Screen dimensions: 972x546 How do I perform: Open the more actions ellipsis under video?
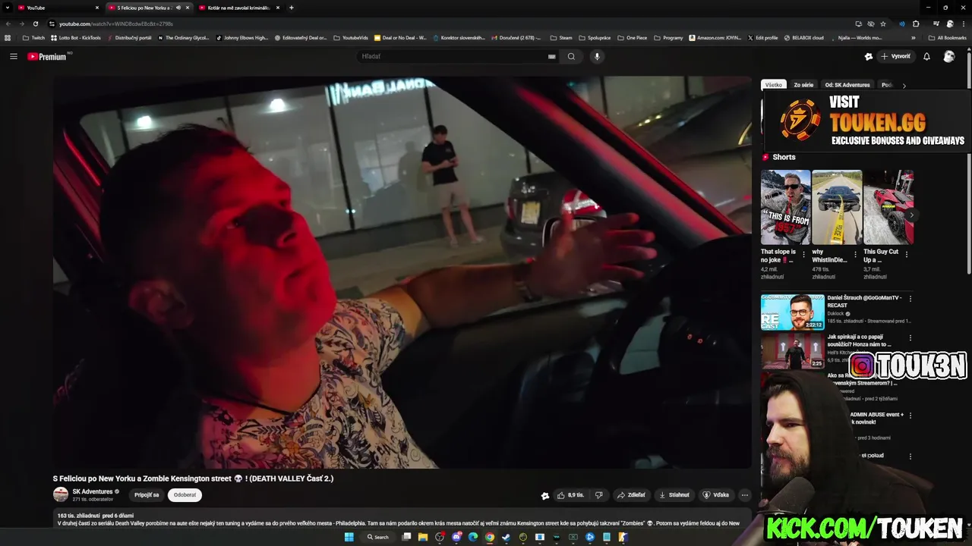click(x=744, y=495)
